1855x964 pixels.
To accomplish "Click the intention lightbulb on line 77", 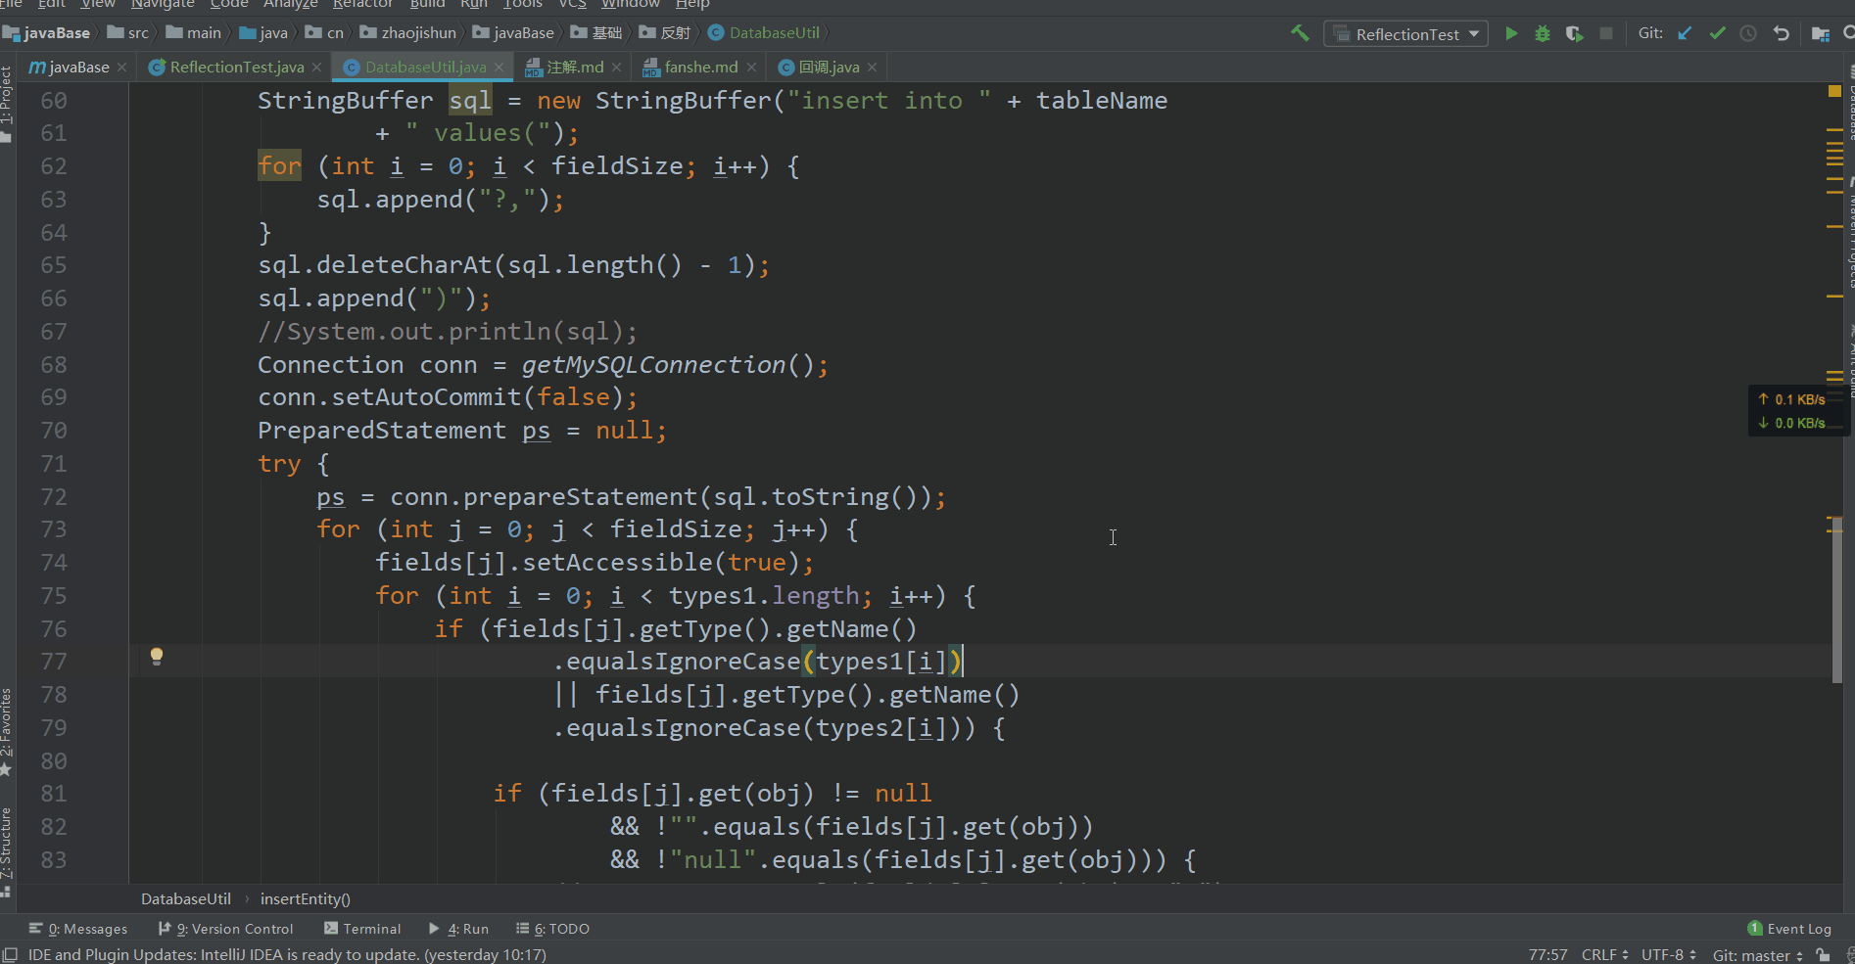I will (x=156, y=657).
